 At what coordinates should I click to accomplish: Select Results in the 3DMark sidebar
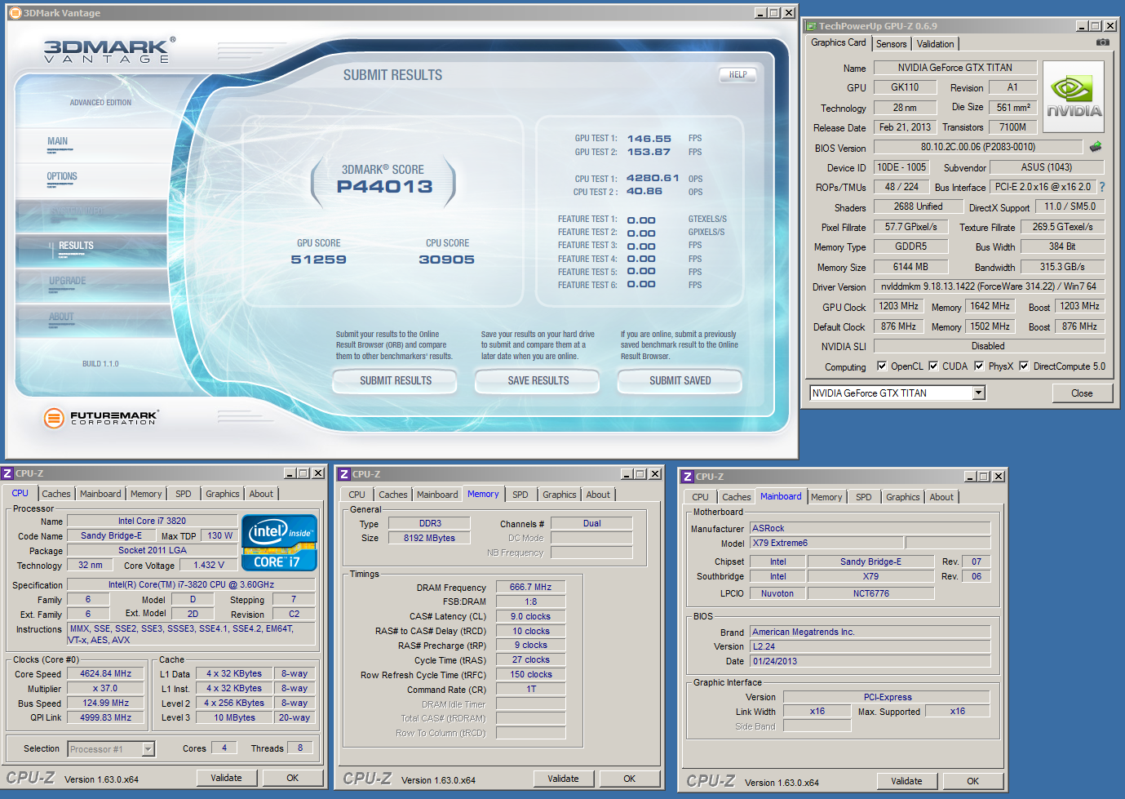coord(76,246)
